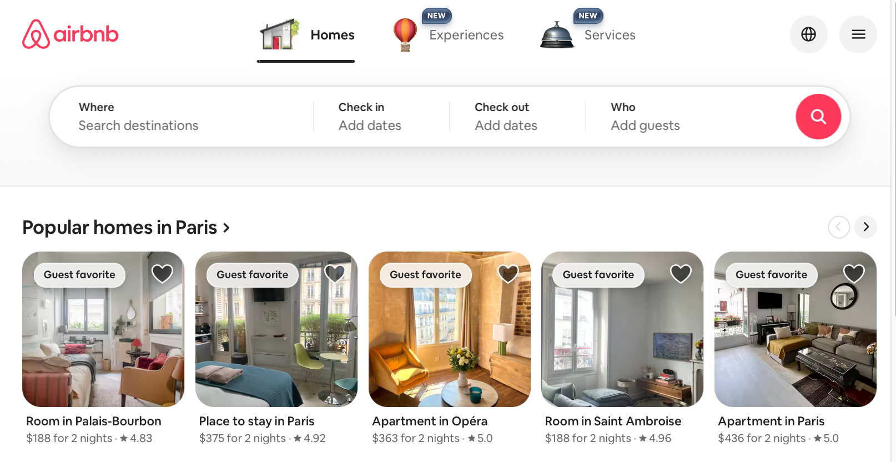896x462 pixels.
Task: Click the Airbnb logo
Action: (x=71, y=34)
